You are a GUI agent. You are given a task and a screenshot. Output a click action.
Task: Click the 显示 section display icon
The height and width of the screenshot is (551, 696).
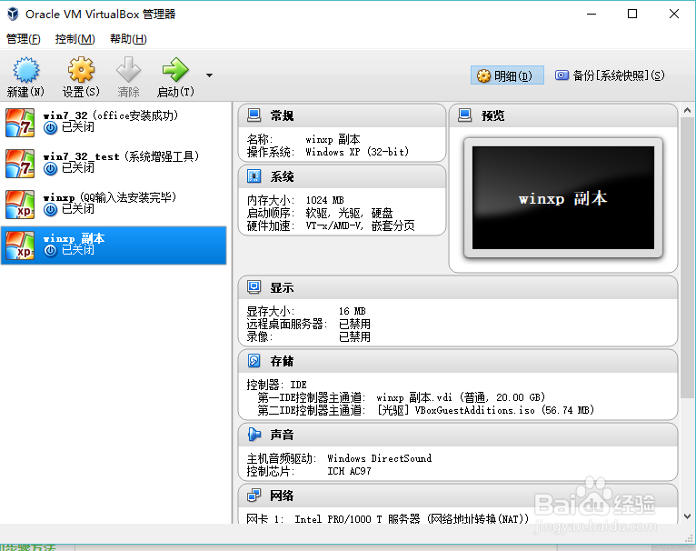pos(254,287)
